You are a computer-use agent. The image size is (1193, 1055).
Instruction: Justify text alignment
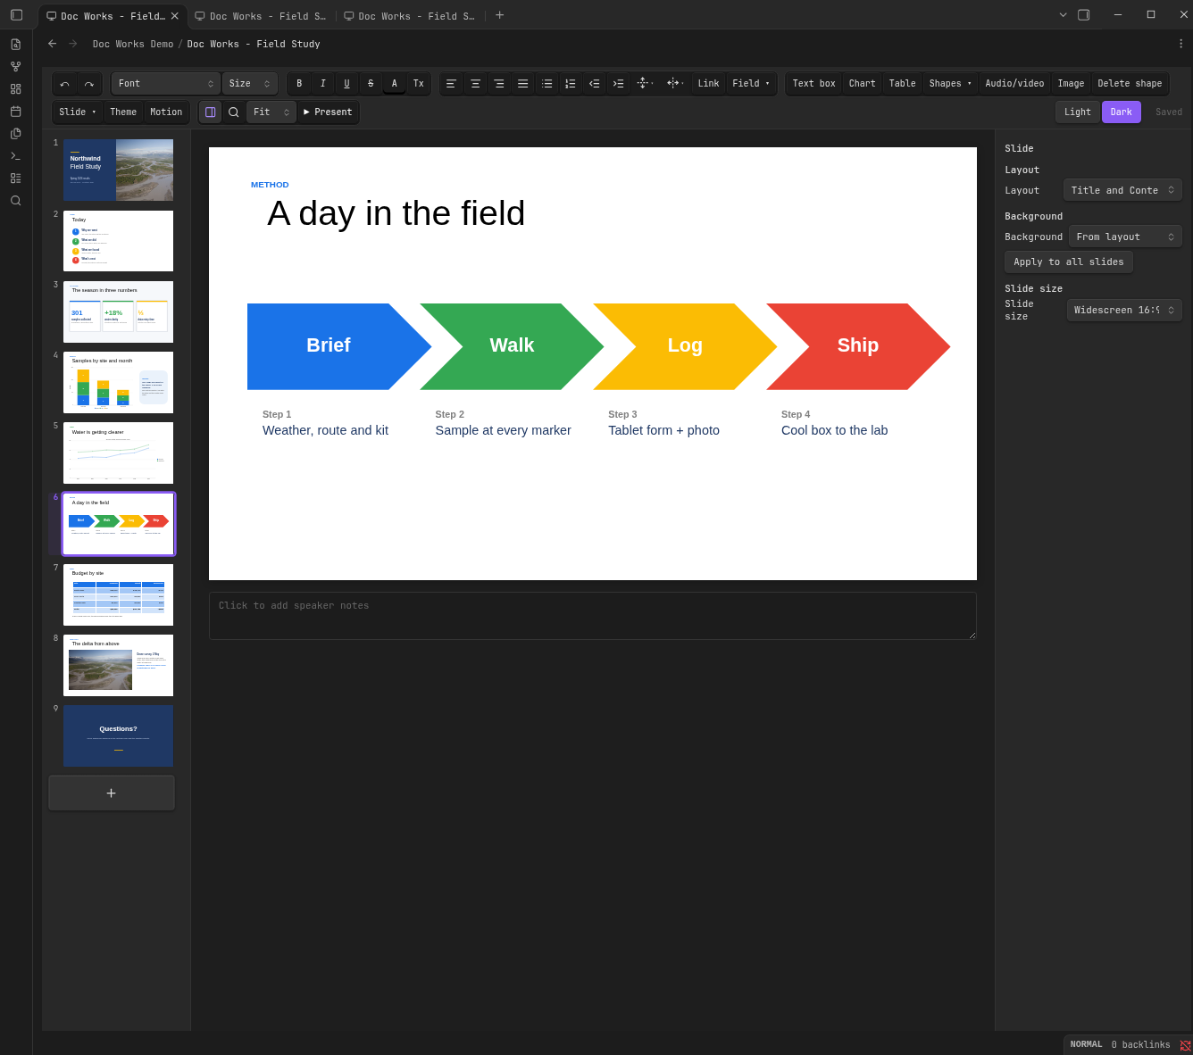(x=523, y=84)
